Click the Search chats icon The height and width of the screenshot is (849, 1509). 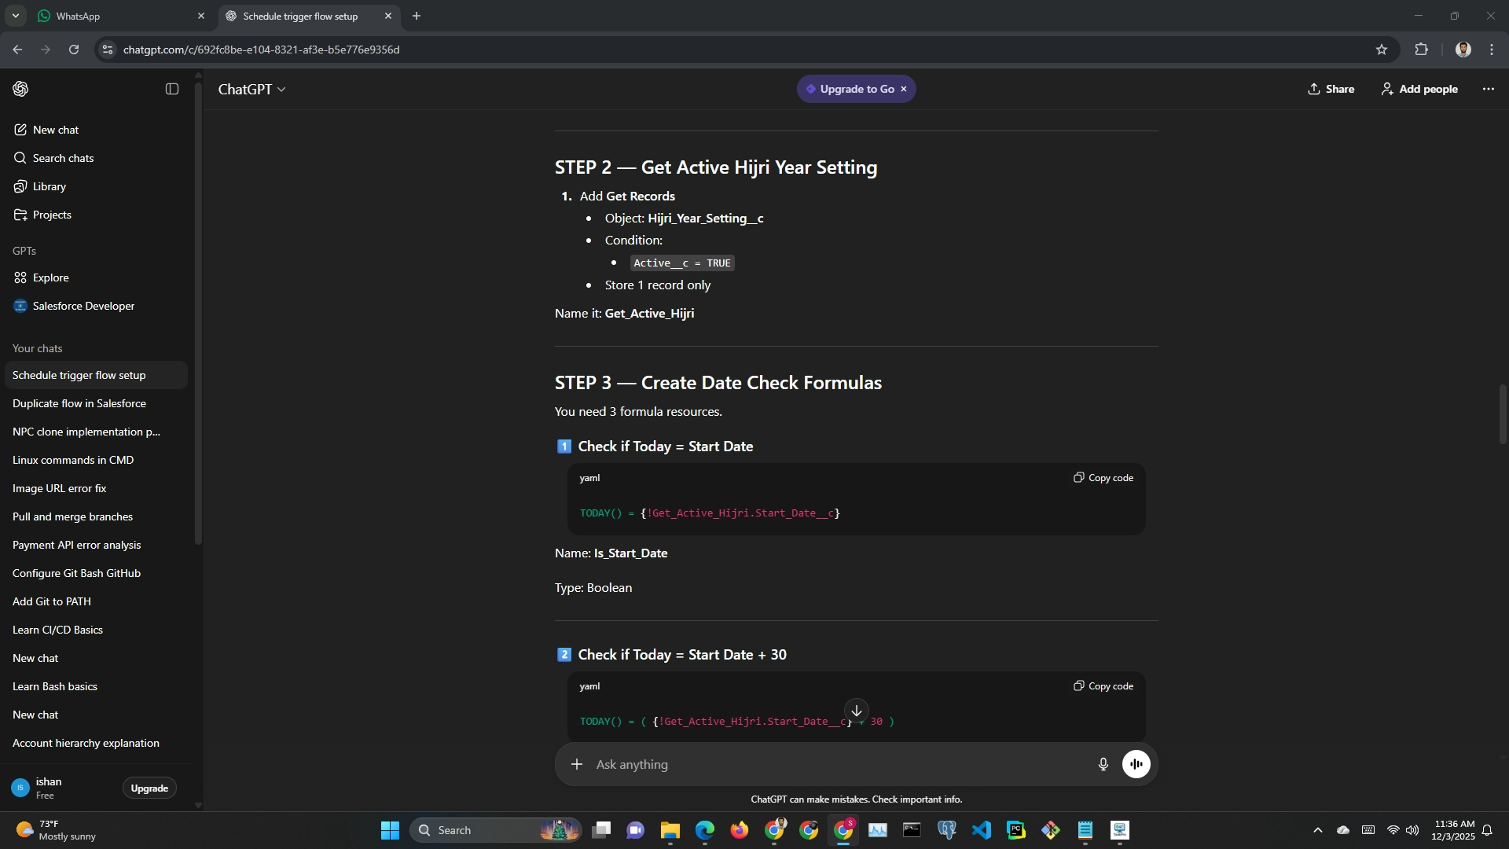pos(20,158)
